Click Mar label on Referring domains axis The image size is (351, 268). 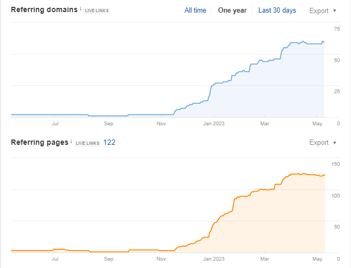pyautogui.click(x=265, y=124)
